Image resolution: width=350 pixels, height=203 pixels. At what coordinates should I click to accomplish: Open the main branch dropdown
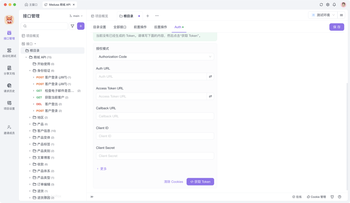pos(76,16)
